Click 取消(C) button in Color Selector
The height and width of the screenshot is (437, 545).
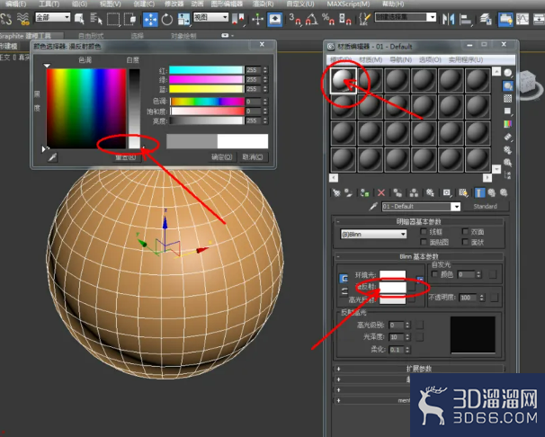click(x=253, y=157)
